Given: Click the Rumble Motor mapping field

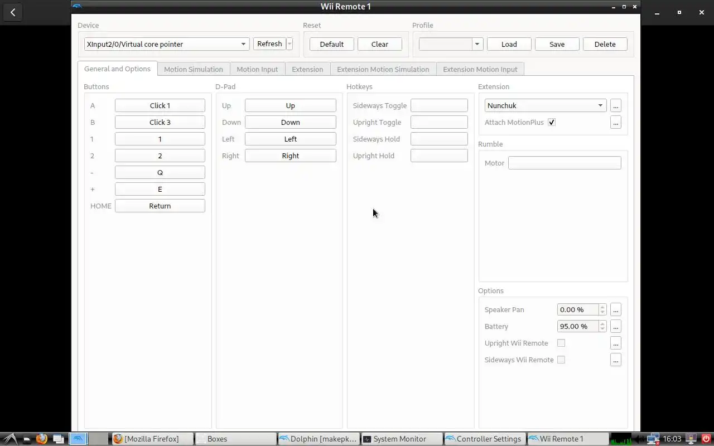Looking at the screenshot, I should [x=565, y=163].
